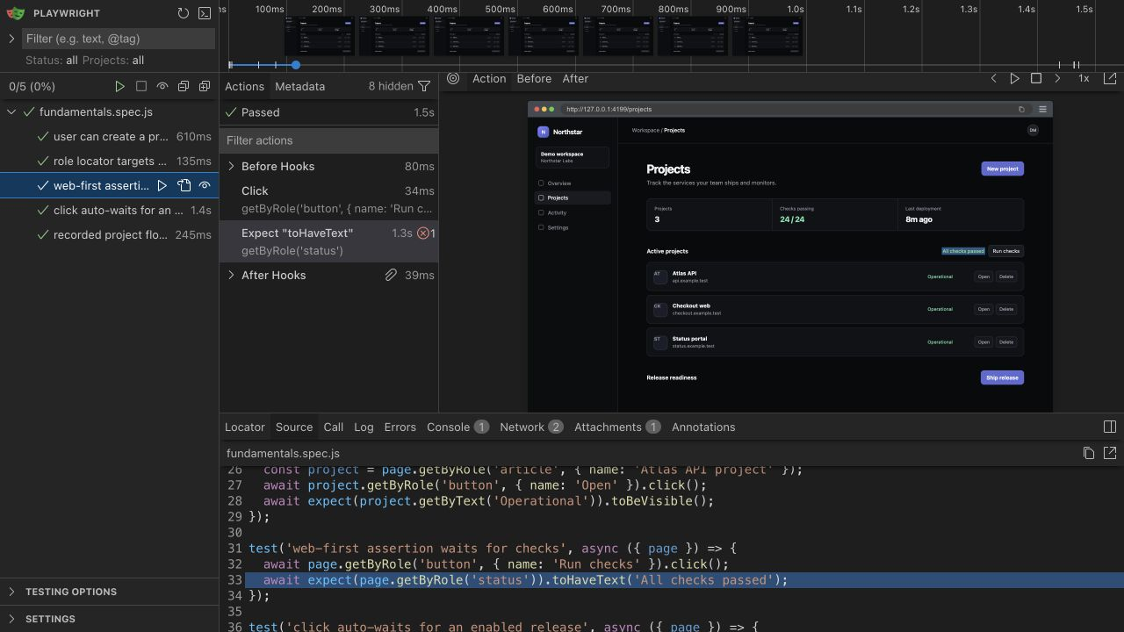This screenshot has width=1124, height=632.
Task: Run the web-first assertion test
Action: tap(162, 185)
